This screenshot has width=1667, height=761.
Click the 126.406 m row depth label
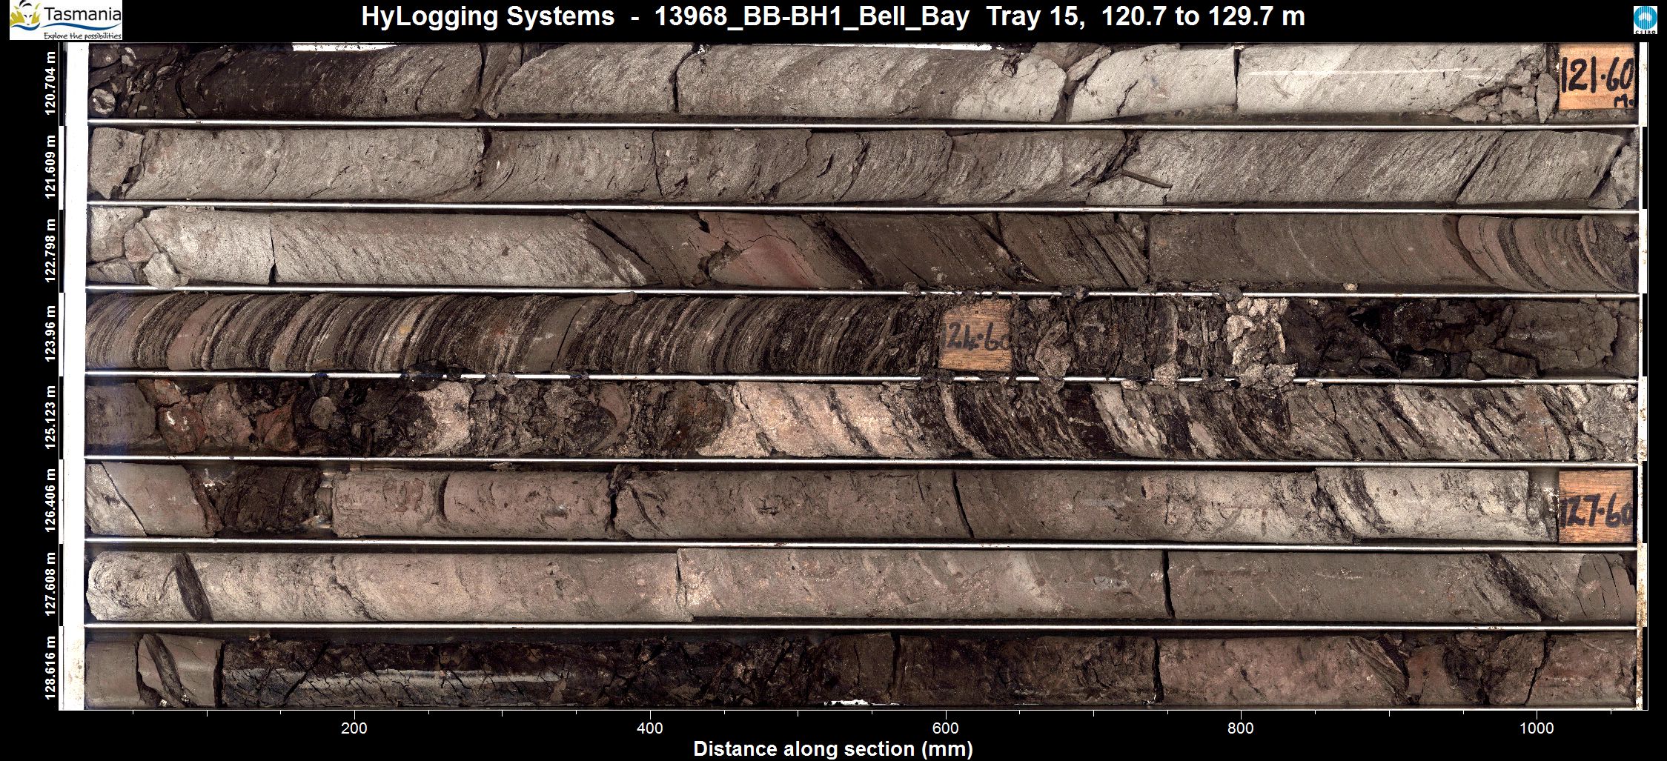pos(50,501)
